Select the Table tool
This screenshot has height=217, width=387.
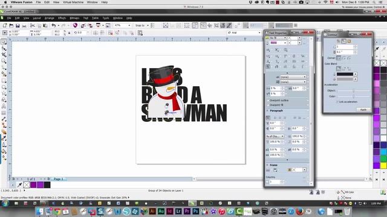pyautogui.click(x=4, y=113)
